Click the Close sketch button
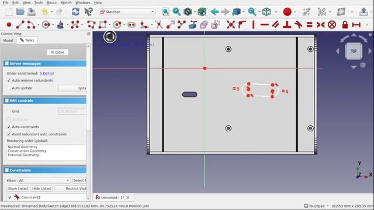Image resolution: width=374 pixels, height=210 pixels. pos(58,52)
